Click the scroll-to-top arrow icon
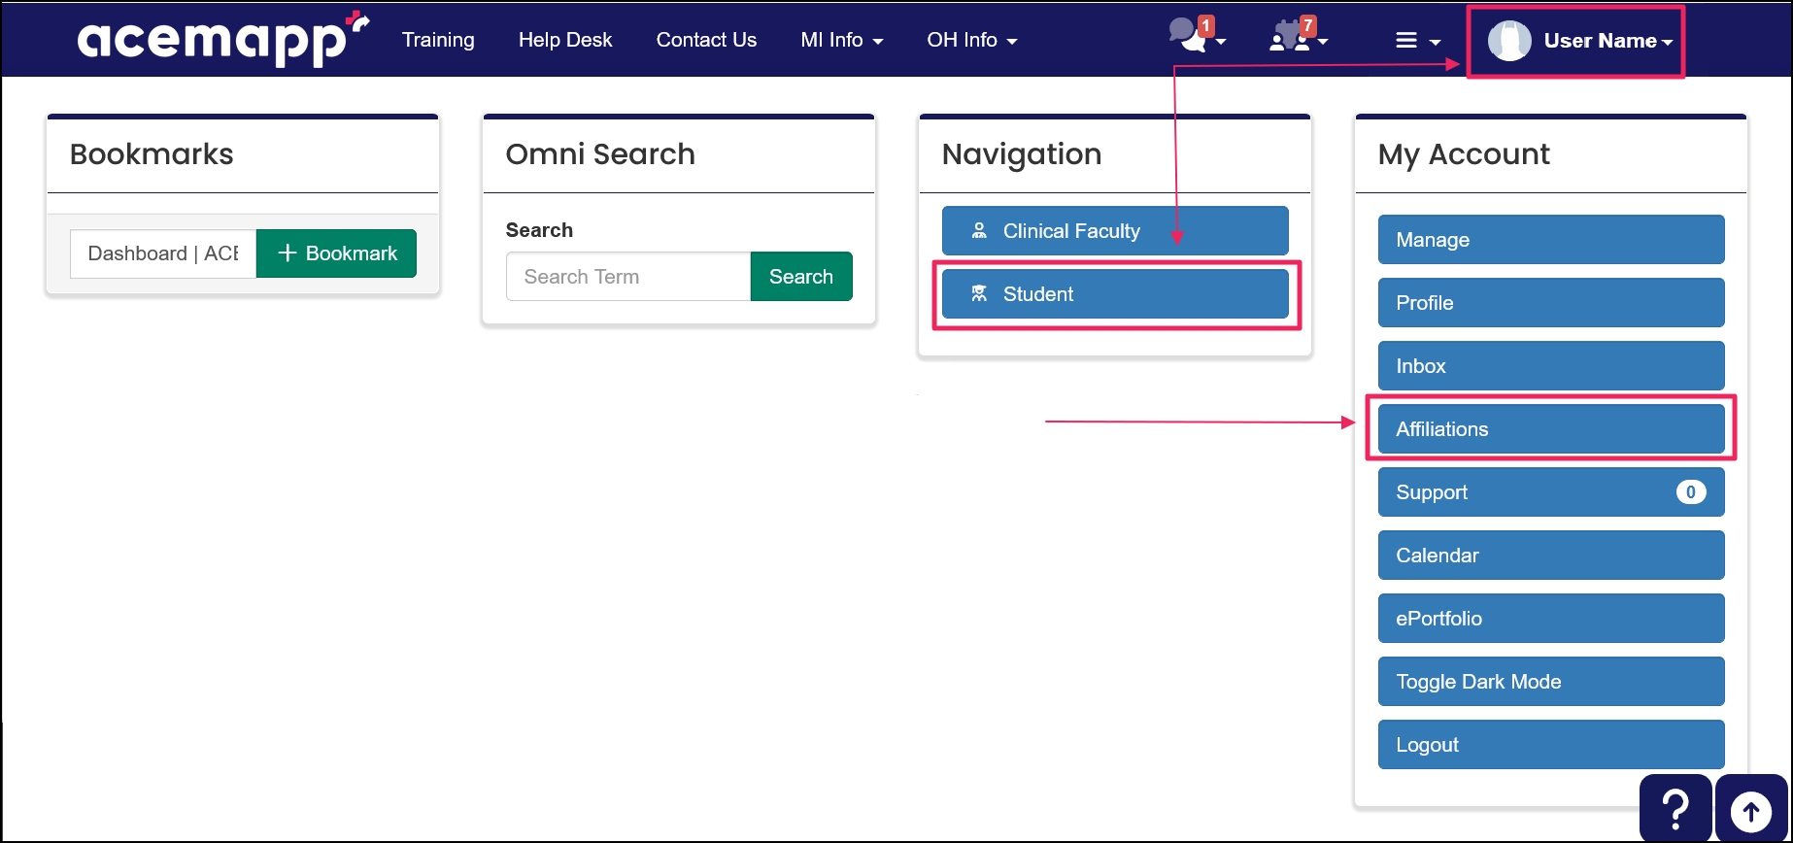Screen dimensions: 1793x843 point(1751,810)
